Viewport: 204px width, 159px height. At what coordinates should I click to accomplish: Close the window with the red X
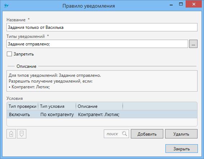[194, 4]
